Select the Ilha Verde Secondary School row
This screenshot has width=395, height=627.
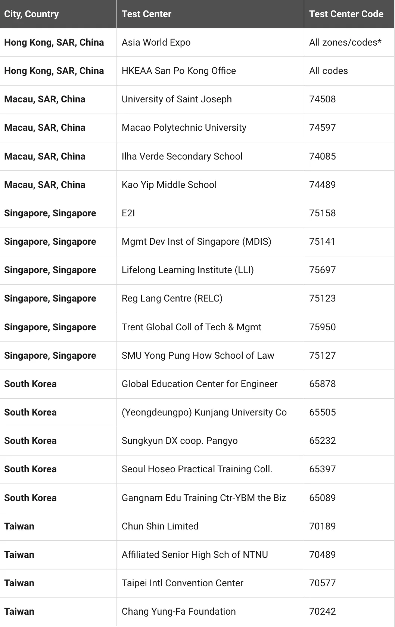coord(182,156)
